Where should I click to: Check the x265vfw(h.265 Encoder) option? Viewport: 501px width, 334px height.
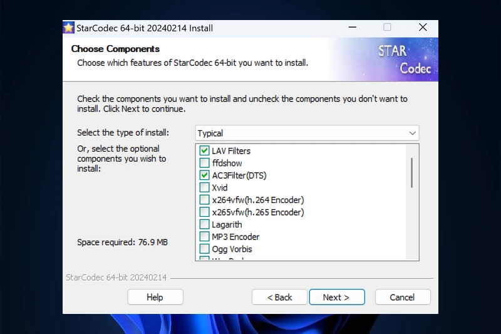point(204,212)
